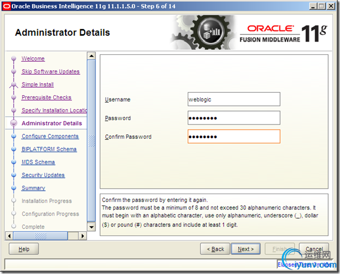The width and height of the screenshot is (340, 274).
Task: Open Prerequisite Checks step
Action: (x=46, y=97)
